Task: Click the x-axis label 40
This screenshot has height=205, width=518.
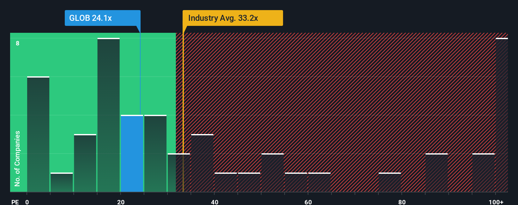Action: click(214, 202)
